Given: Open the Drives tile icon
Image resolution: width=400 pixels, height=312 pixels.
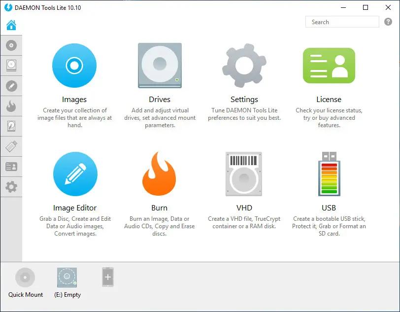Looking at the screenshot, I should (160, 66).
